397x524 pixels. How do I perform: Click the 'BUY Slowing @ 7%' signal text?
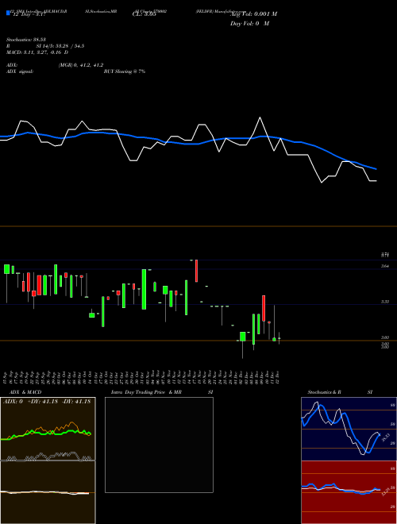[125, 71]
